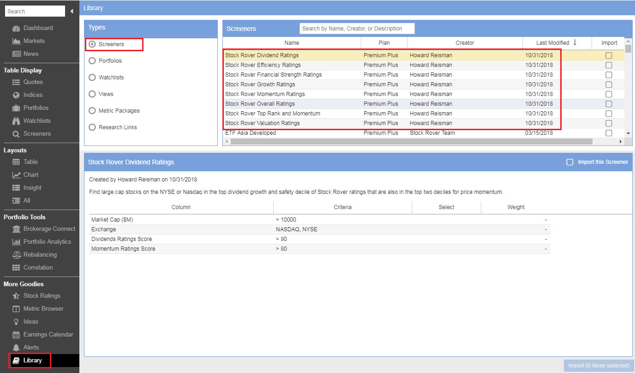Open Stock Ratings in More Goodies

pos(42,296)
